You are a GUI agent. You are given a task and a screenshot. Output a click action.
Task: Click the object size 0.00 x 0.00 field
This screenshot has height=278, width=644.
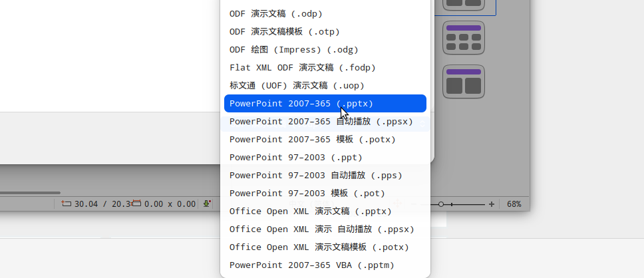(x=164, y=204)
